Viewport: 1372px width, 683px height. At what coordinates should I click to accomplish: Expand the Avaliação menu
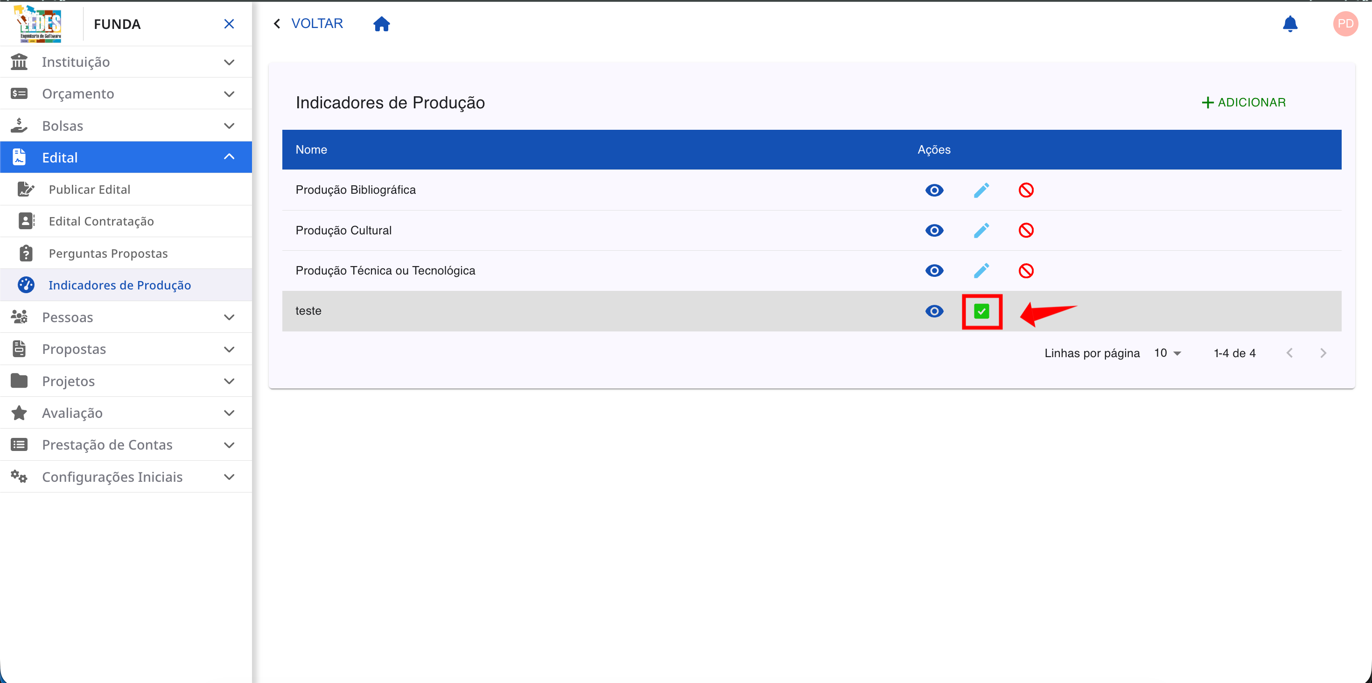click(x=126, y=413)
